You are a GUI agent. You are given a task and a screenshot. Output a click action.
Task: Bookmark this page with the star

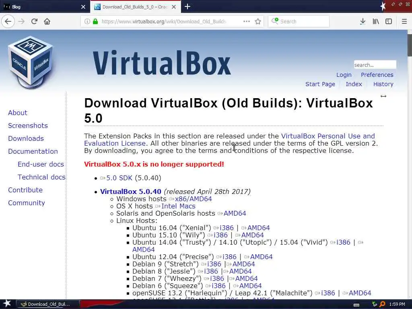pyautogui.click(x=258, y=21)
